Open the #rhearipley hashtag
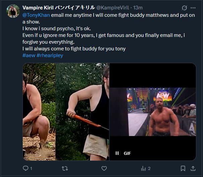The image size is (203, 177). pyautogui.click(x=50, y=55)
